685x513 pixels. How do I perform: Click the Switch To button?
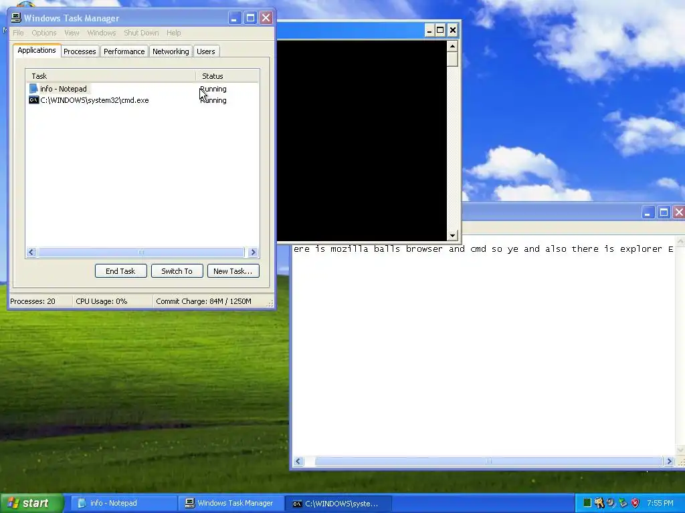click(x=177, y=271)
